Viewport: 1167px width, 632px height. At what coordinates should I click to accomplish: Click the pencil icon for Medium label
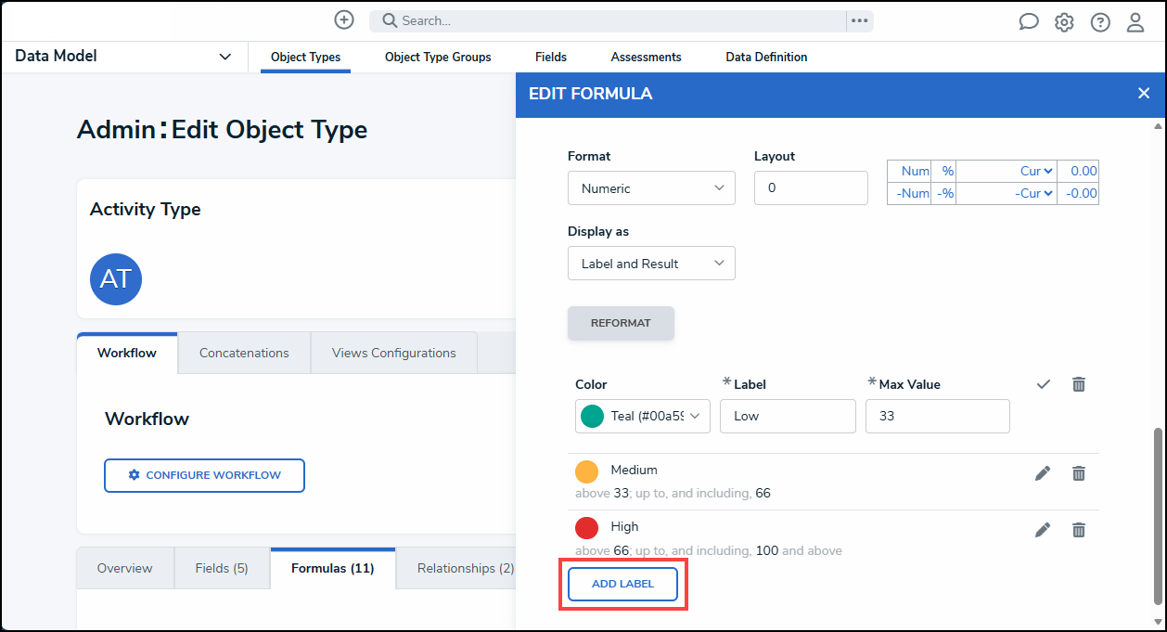(1043, 473)
